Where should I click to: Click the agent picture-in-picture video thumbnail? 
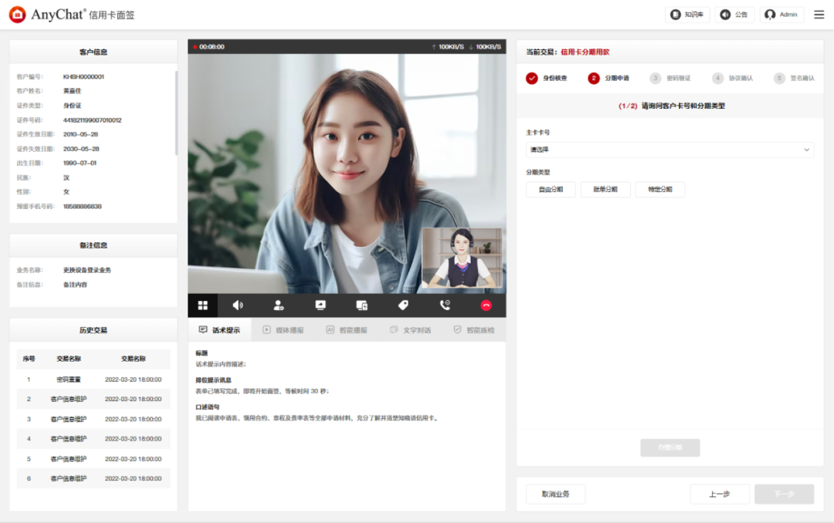tap(462, 258)
